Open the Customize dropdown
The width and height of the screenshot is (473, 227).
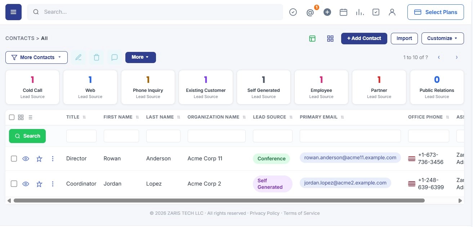442,39
